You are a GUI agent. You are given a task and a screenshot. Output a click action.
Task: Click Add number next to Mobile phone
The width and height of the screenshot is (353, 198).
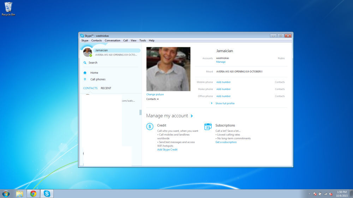223,82
